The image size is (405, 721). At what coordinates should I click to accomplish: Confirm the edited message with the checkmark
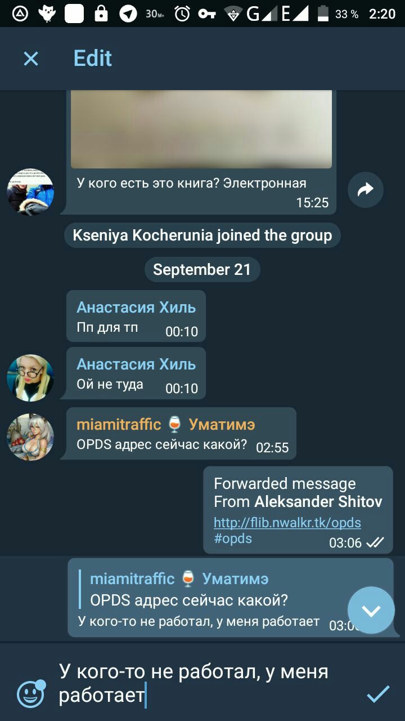coord(378,694)
